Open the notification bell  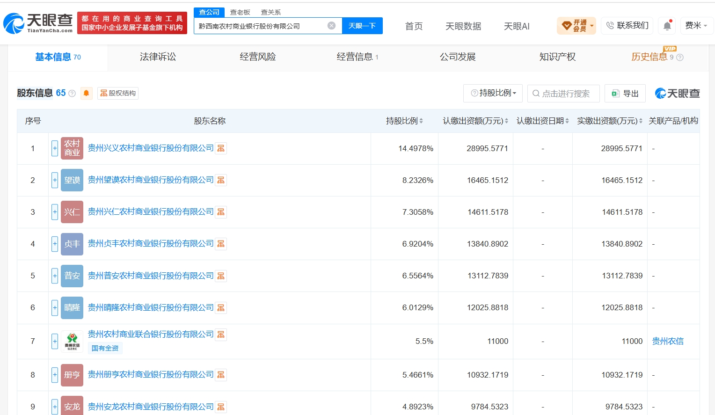click(667, 26)
